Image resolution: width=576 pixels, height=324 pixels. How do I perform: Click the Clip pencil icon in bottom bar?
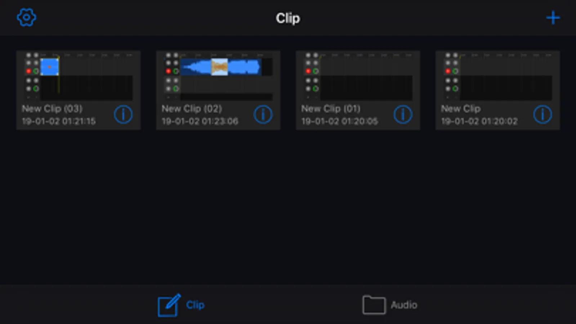click(169, 305)
